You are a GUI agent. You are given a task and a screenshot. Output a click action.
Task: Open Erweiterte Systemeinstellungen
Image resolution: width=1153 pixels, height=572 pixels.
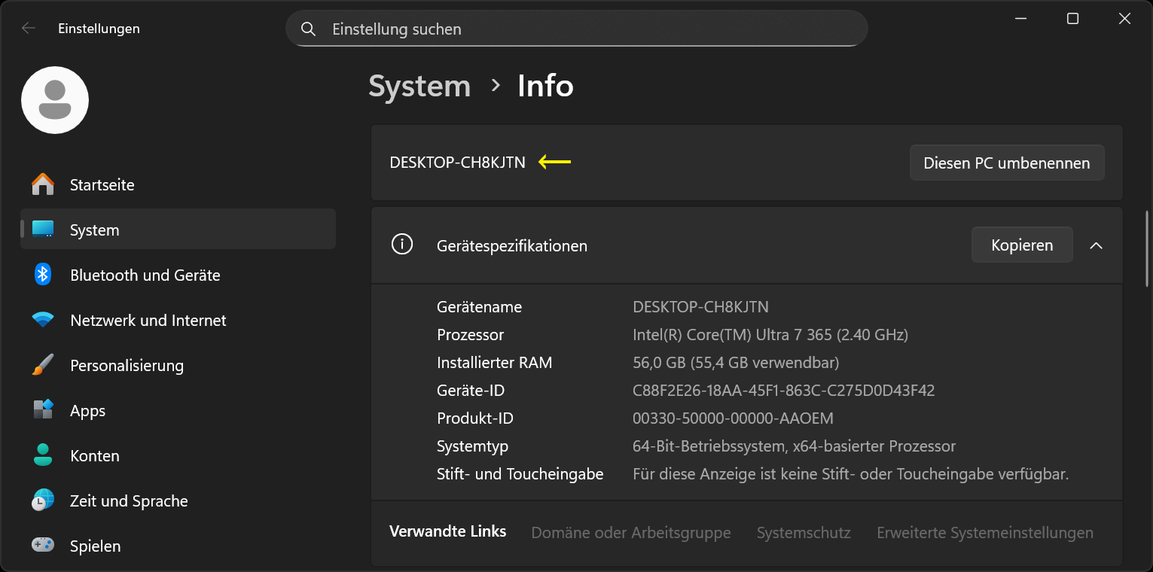[x=984, y=532]
